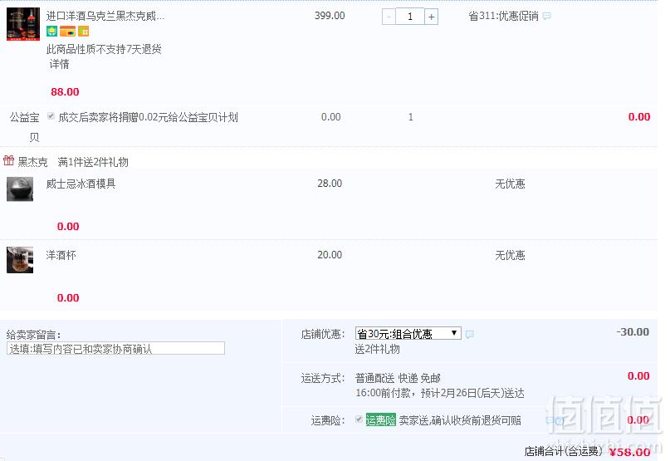Click the 送2件礼物 text under store discount
670x461 pixels.
click(x=377, y=350)
